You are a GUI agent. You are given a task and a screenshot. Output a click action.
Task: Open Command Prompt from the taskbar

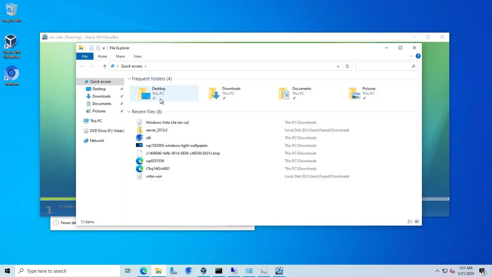(219, 271)
